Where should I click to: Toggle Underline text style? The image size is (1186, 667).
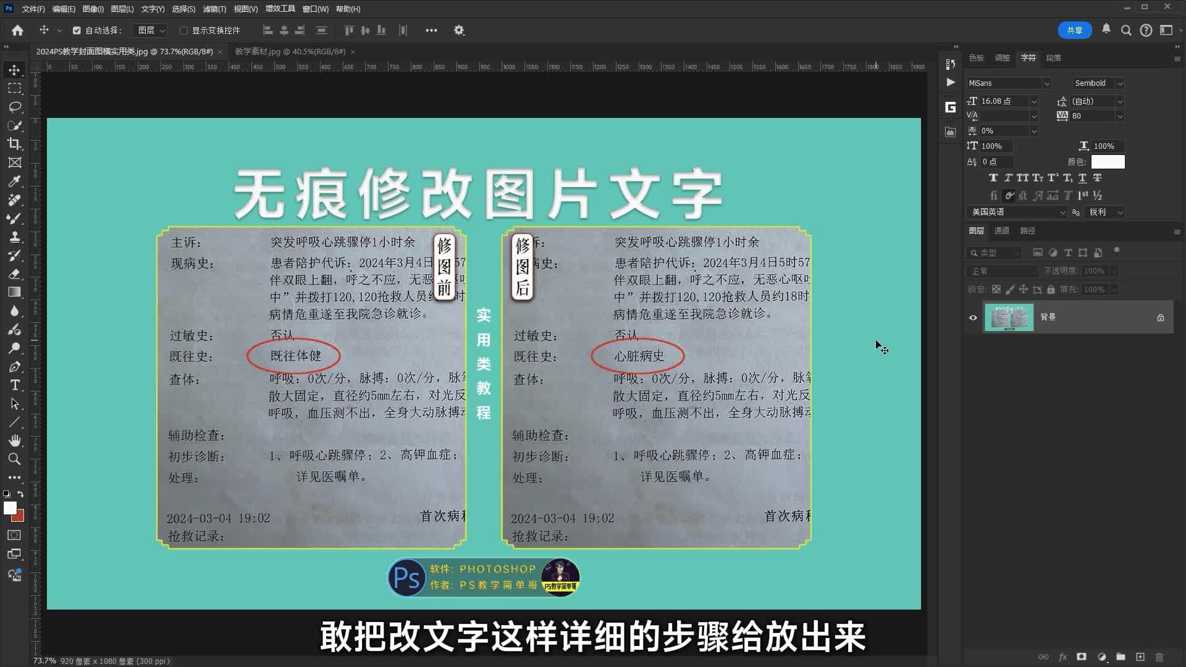tap(1082, 178)
